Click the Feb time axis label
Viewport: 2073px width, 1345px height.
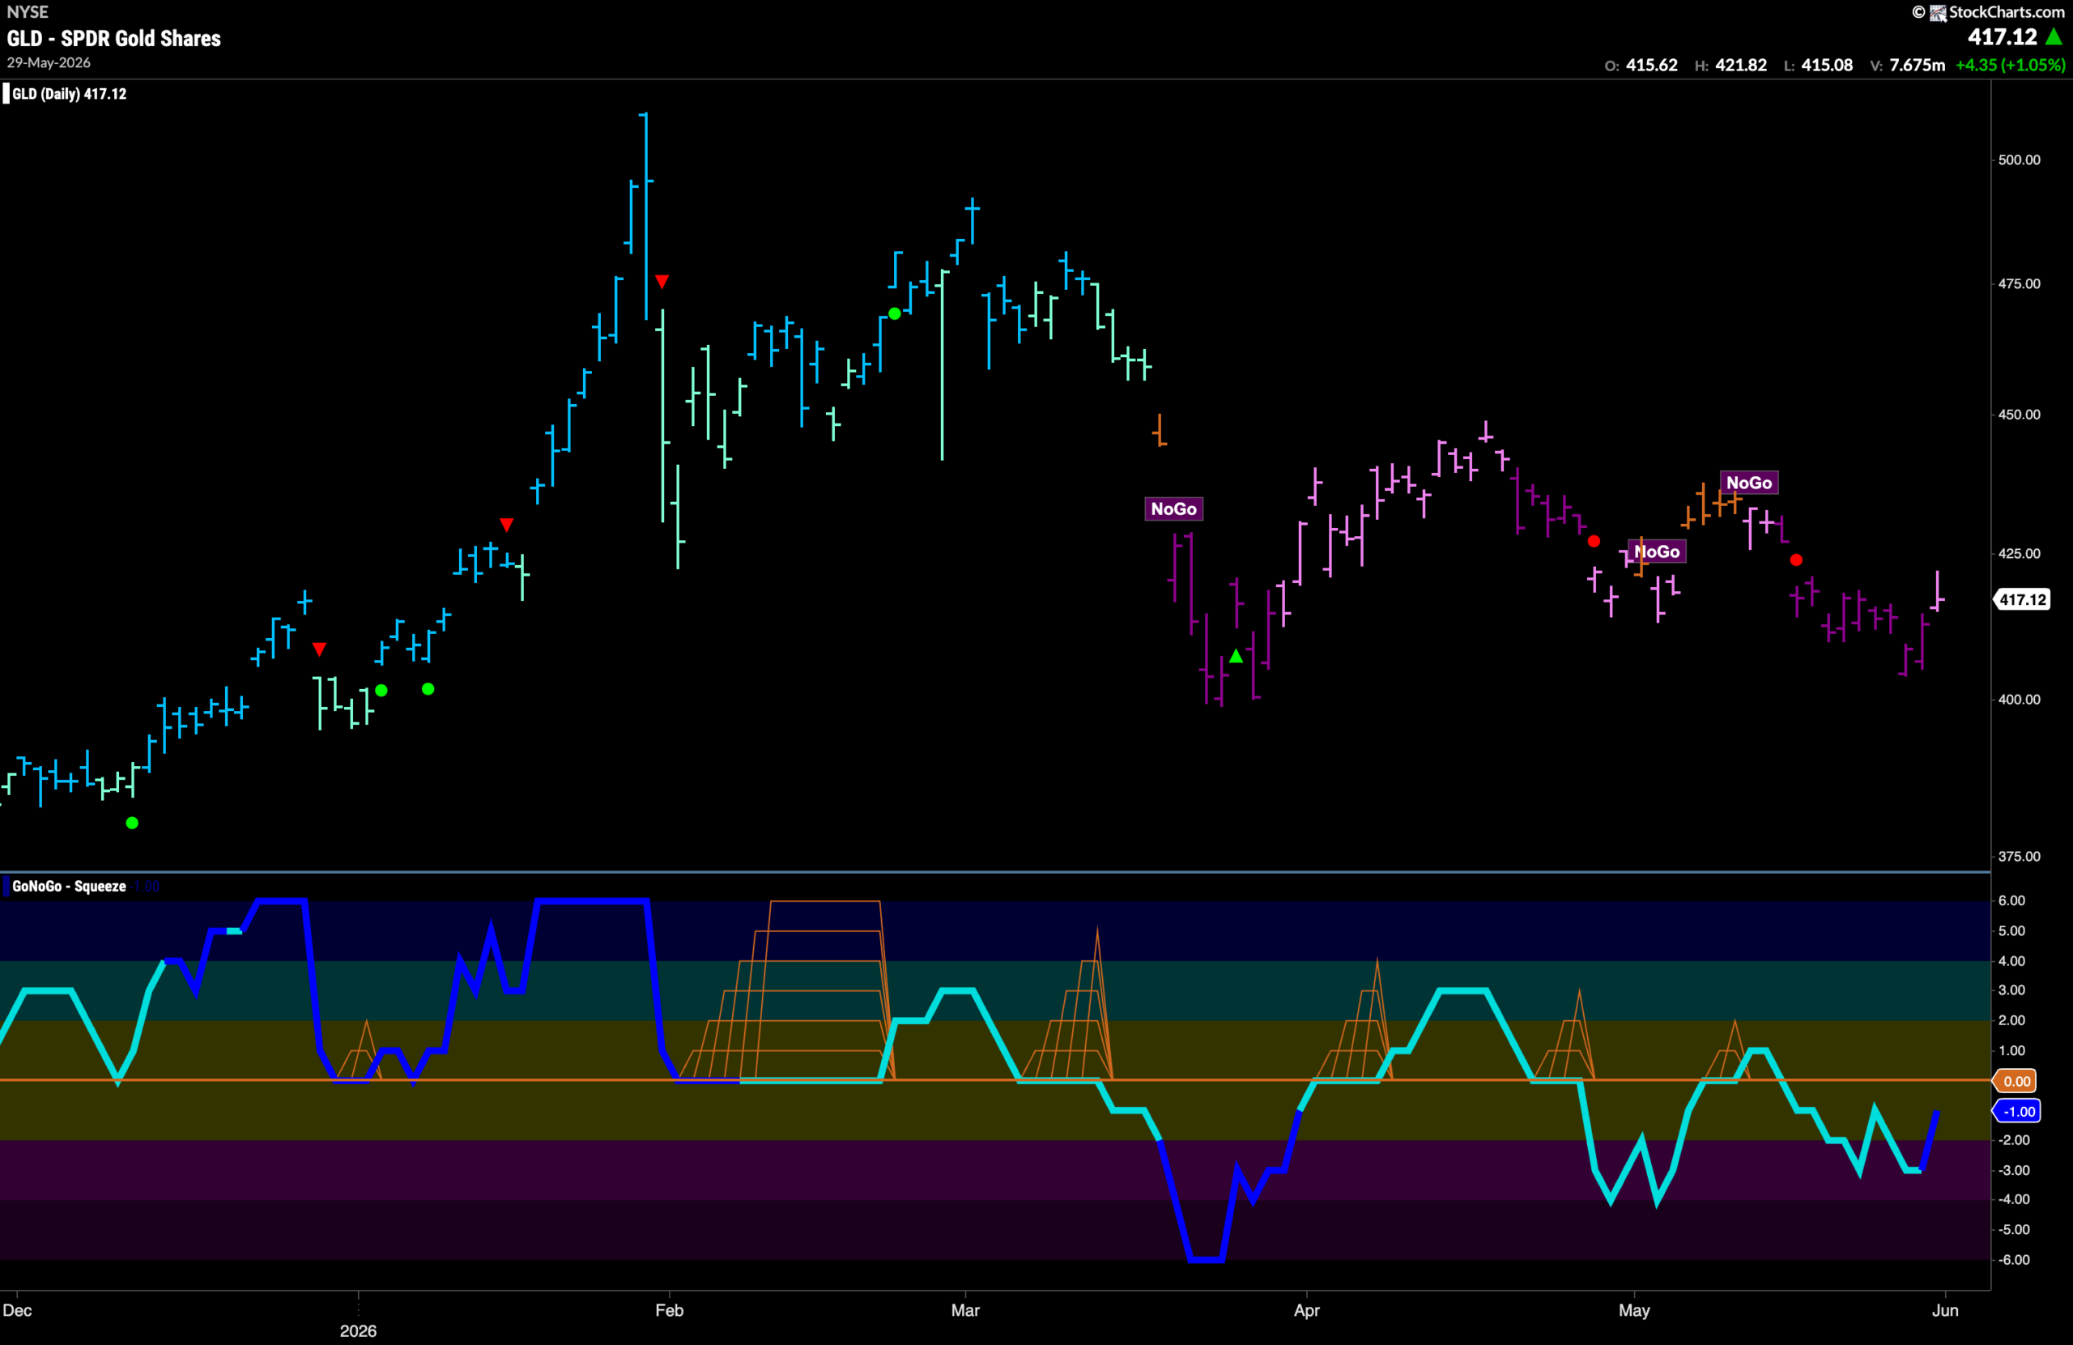669,1310
